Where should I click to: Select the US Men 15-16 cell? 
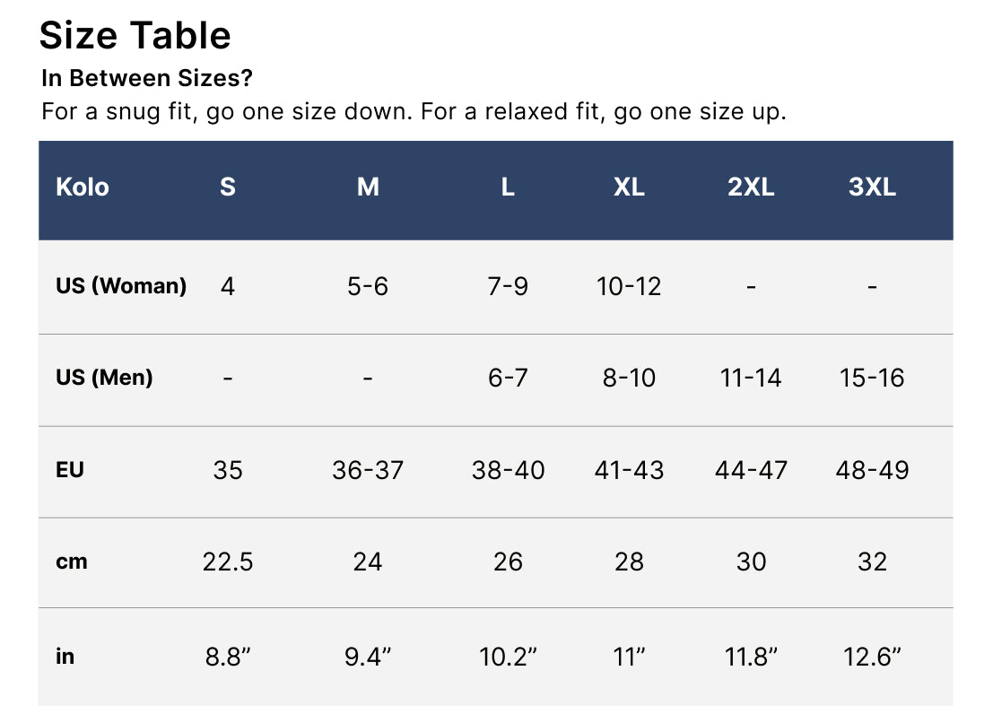pos(872,378)
